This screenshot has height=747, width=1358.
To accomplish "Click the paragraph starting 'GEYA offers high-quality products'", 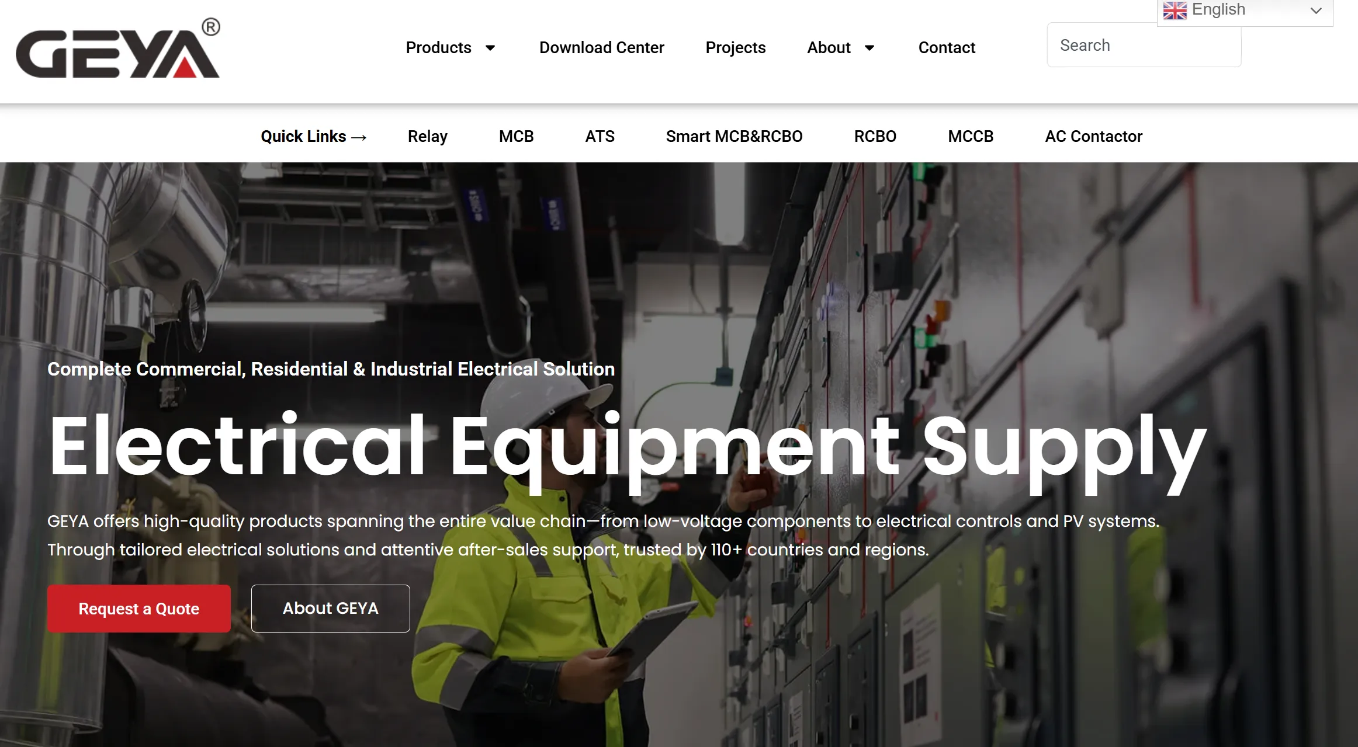I will [x=603, y=535].
